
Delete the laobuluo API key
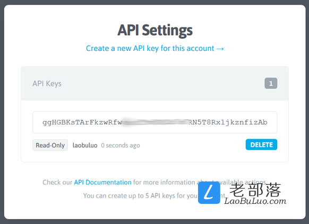point(261,145)
